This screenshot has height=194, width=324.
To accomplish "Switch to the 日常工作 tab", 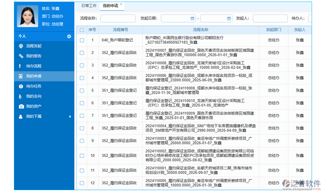I will [89, 6].
